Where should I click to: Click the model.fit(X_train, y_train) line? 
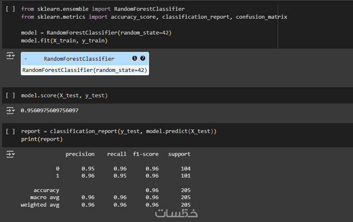coord(64,41)
